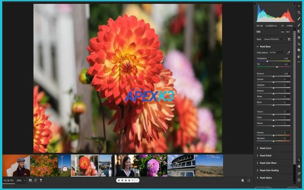Toggle before/after view at bottom right
Screen dimensions: 304x190
[x=249, y=180]
